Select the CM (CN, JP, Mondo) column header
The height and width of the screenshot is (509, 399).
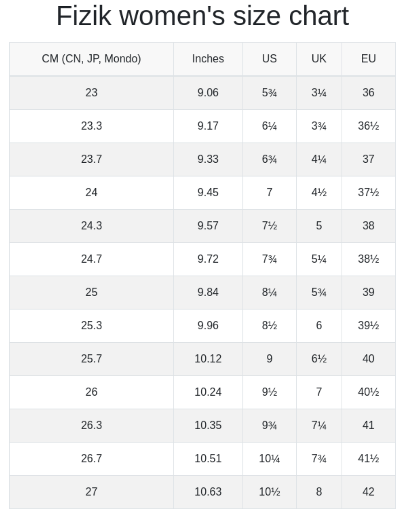91,59
